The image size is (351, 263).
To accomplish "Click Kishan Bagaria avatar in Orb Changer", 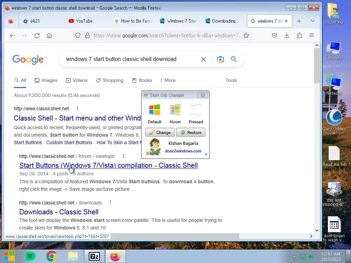I will coord(154,147).
